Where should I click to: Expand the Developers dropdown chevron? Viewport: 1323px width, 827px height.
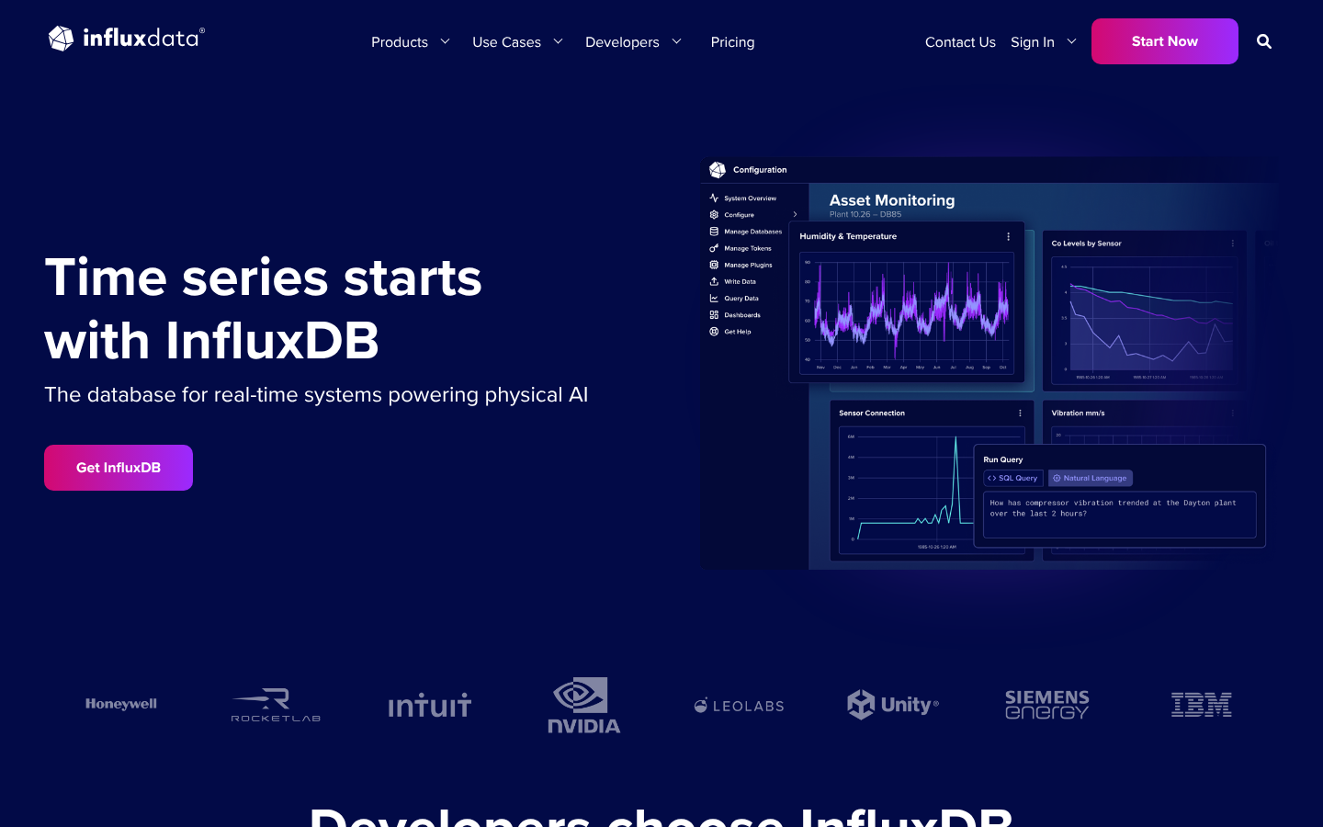point(677,41)
